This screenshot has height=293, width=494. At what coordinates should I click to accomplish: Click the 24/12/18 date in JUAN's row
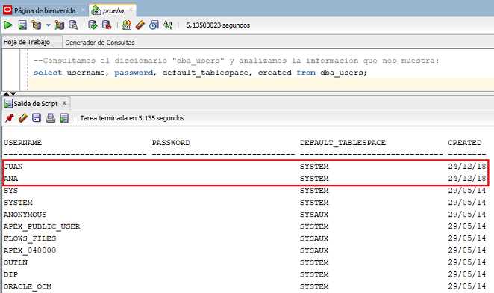[x=467, y=167]
